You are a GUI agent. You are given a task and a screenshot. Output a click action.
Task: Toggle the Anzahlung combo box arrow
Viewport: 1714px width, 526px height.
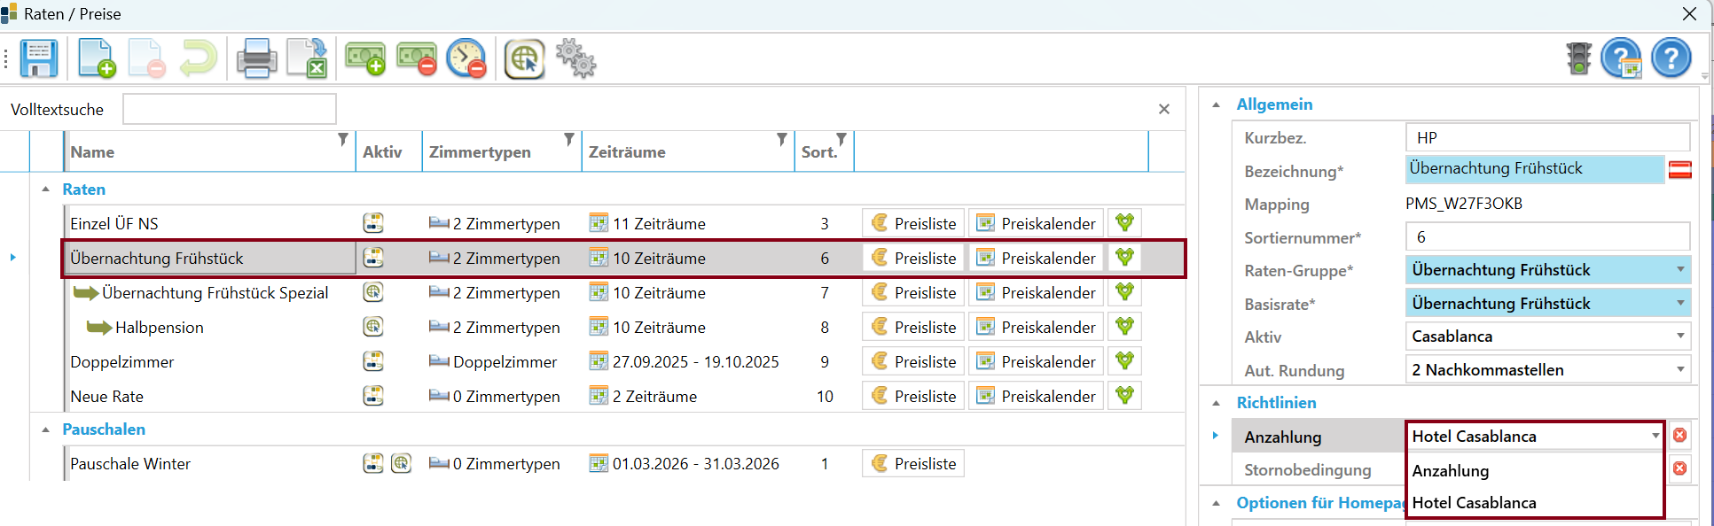click(x=1655, y=436)
